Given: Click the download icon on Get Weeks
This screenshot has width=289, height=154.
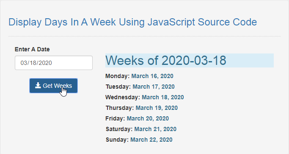Looking at the screenshot, I should (x=38, y=85).
